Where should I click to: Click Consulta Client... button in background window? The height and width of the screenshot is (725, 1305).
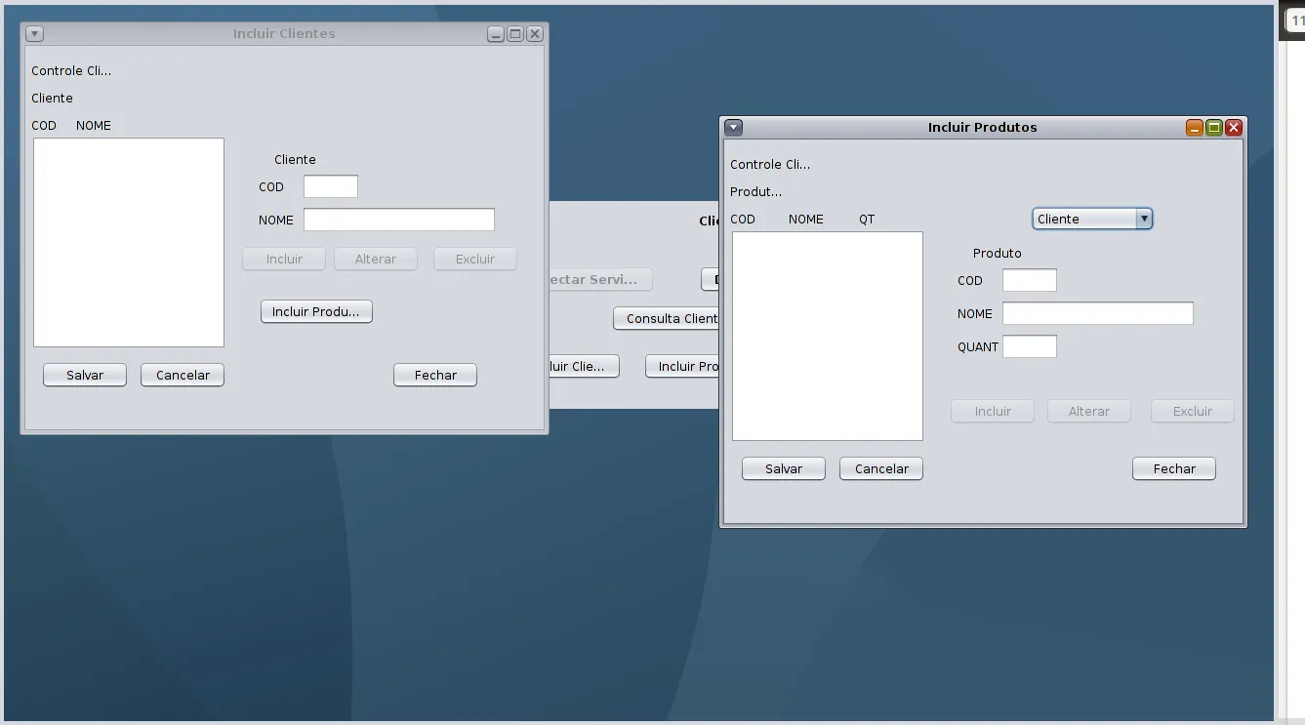(667, 318)
